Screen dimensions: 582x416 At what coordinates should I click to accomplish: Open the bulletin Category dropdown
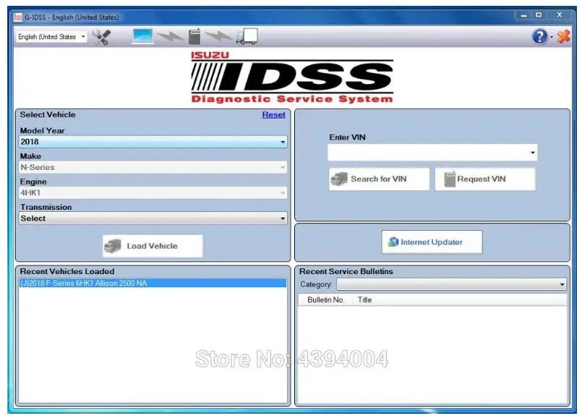(451, 284)
